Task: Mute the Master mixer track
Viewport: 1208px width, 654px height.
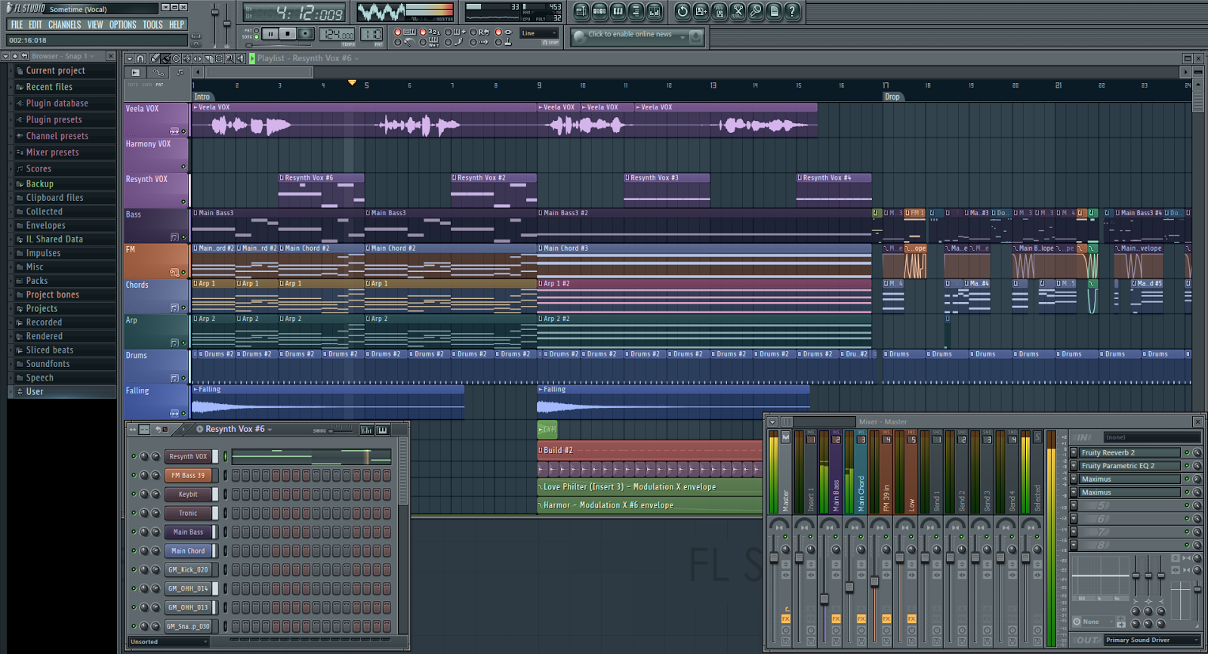Action: pyautogui.click(x=785, y=537)
